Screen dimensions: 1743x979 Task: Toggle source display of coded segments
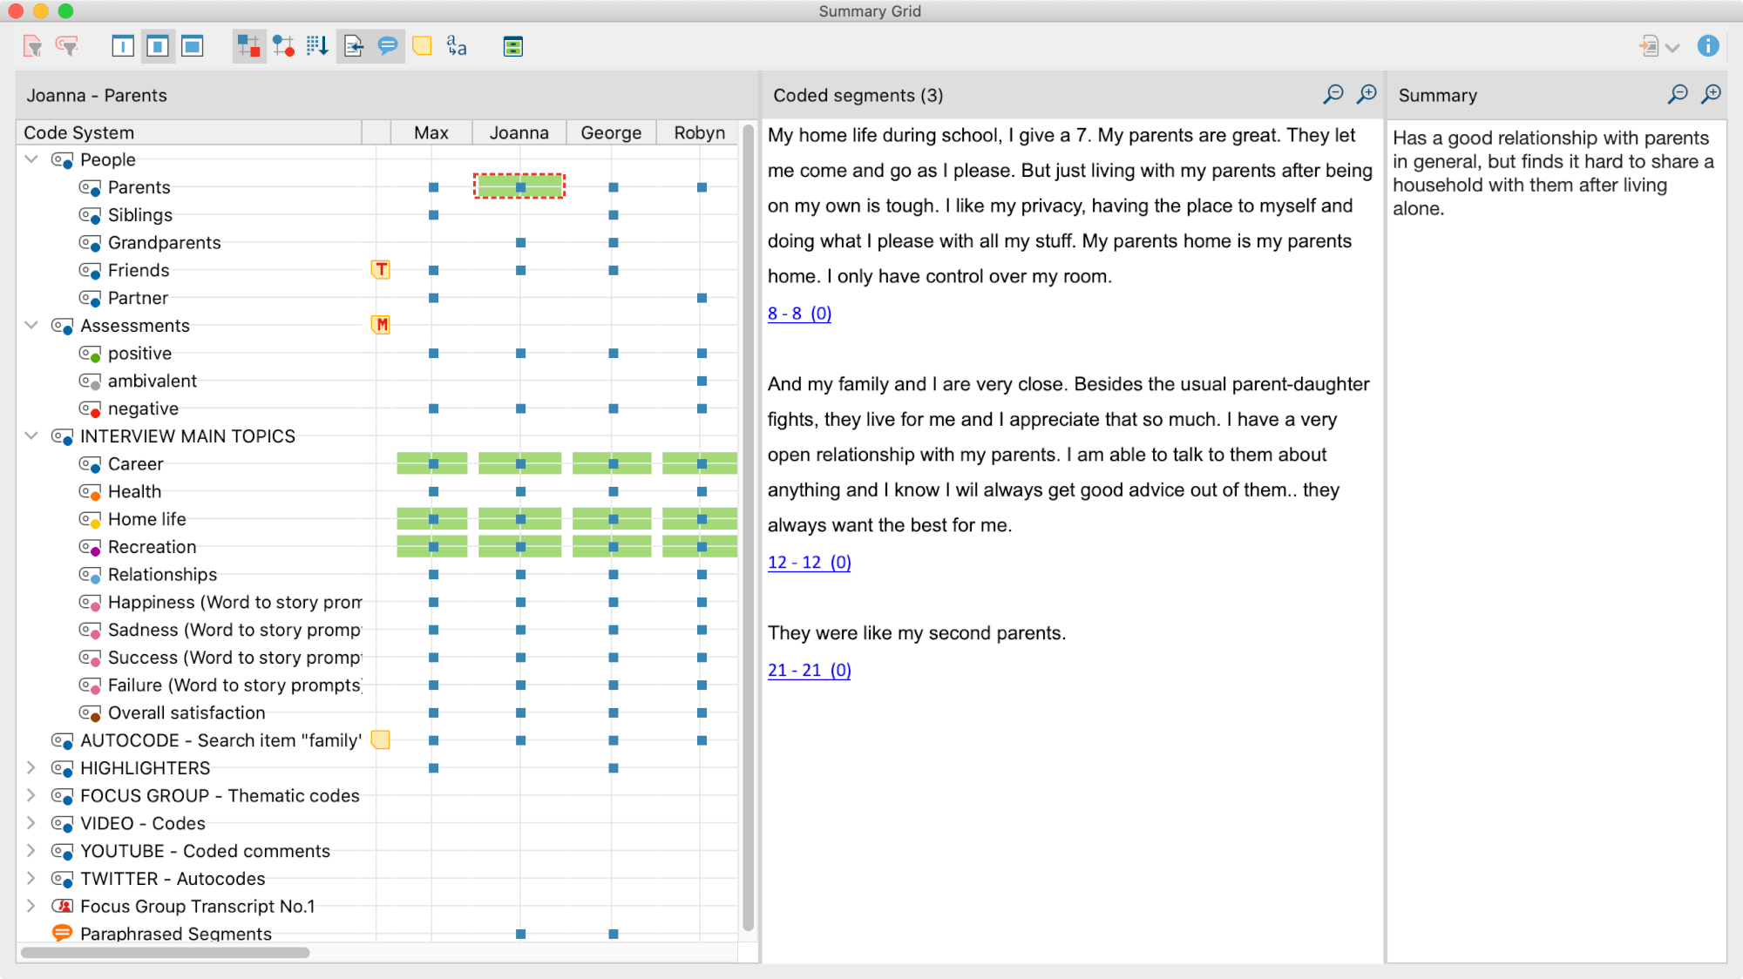(x=353, y=46)
